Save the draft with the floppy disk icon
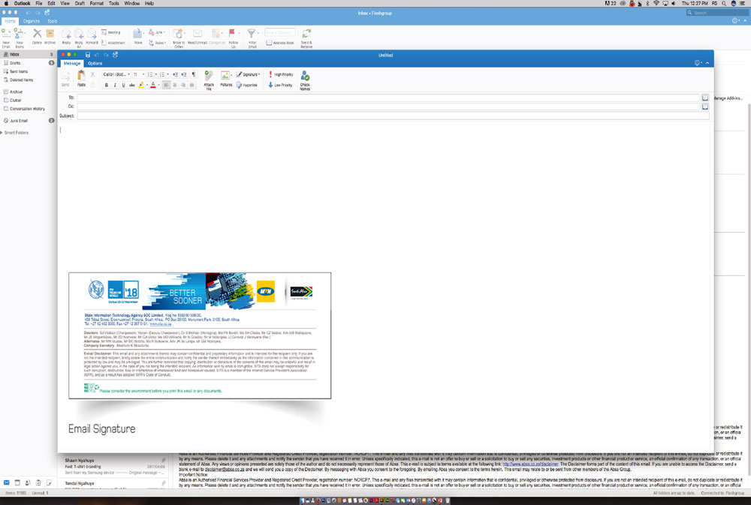 (x=88, y=55)
